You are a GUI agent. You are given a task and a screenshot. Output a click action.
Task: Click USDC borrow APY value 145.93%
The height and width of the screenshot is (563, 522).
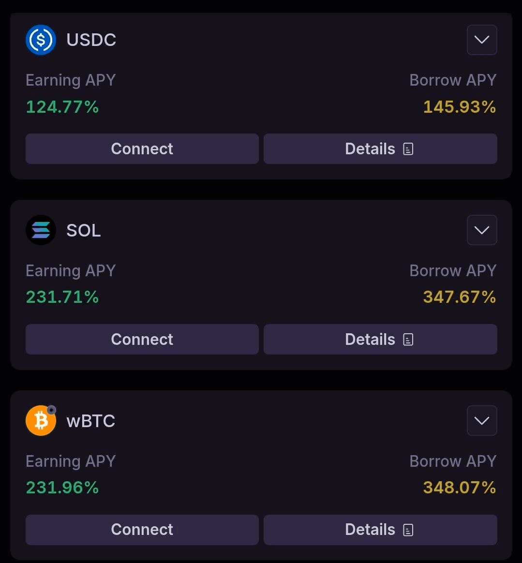(459, 107)
